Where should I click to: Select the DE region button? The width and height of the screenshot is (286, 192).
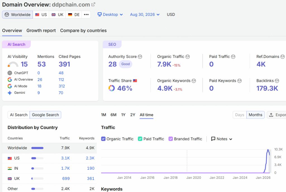pos(74,15)
